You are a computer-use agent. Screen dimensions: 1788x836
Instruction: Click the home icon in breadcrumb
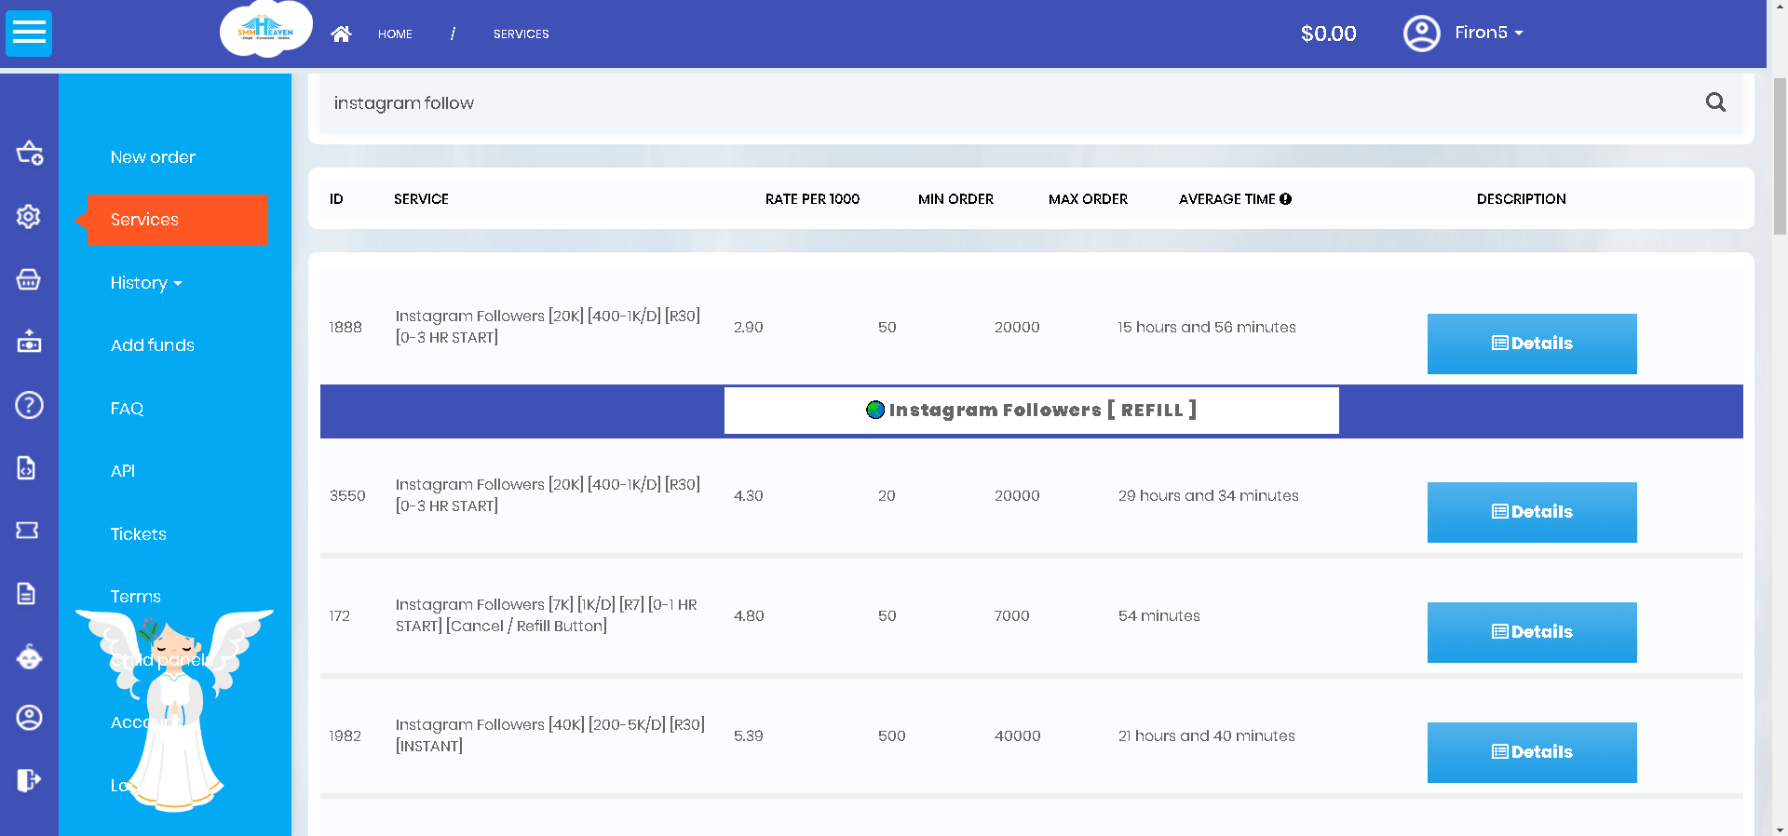click(341, 34)
